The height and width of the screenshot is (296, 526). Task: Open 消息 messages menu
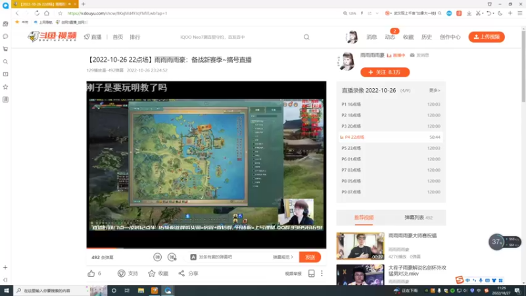pos(371,37)
